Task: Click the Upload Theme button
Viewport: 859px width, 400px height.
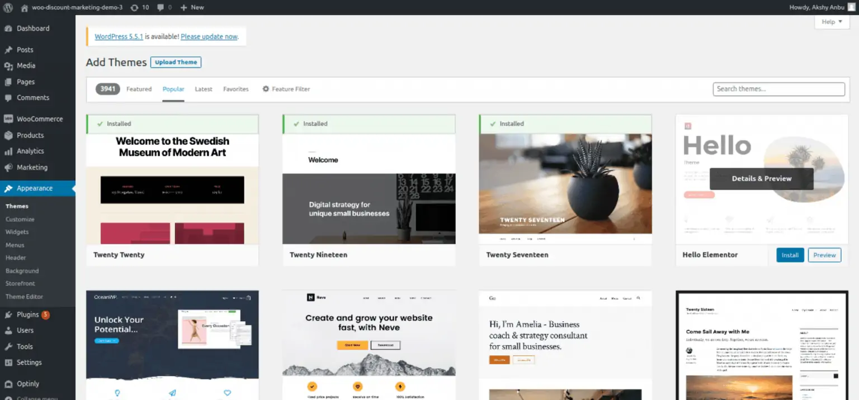Action: [x=176, y=62]
